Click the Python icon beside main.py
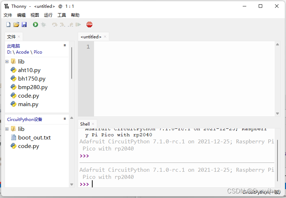Viewport: 286px width, 198px height. click(x=13, y=104)
